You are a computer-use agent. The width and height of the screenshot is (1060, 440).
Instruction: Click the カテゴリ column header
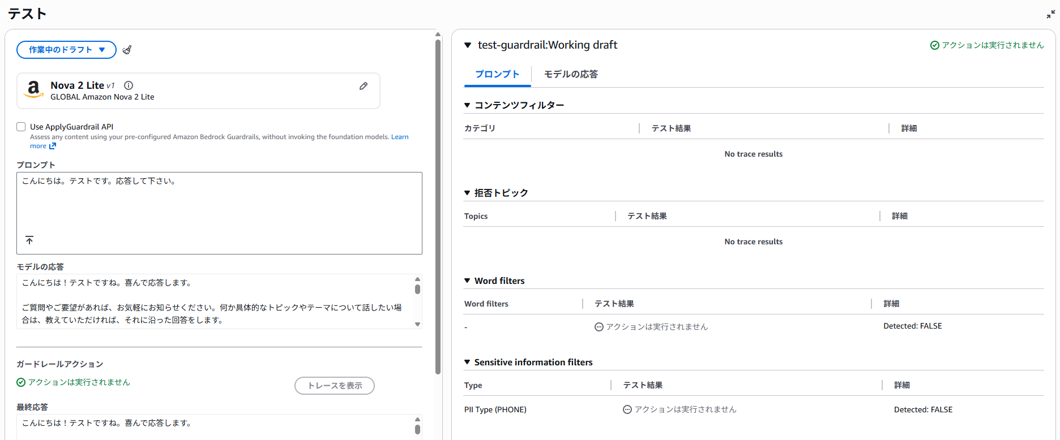pos(480,128)
